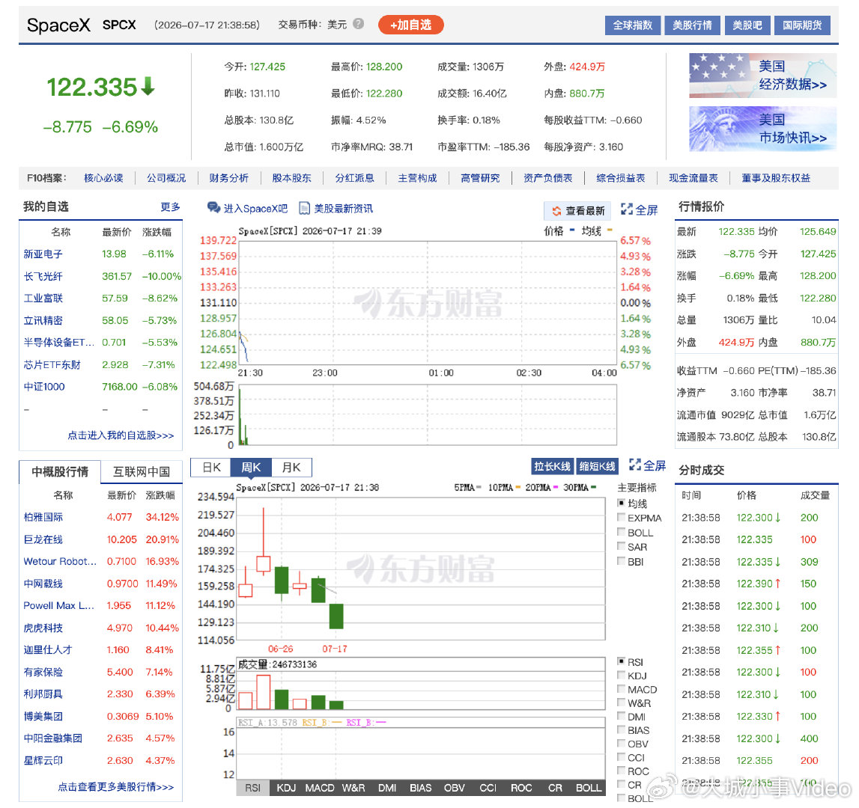Open the 分红派息 F10 link
The width and height of the screenshot is (859, 808).
(354, 178)
